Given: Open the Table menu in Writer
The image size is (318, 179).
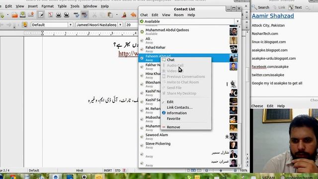Looking at the screenshot, I should coord(62,6).
